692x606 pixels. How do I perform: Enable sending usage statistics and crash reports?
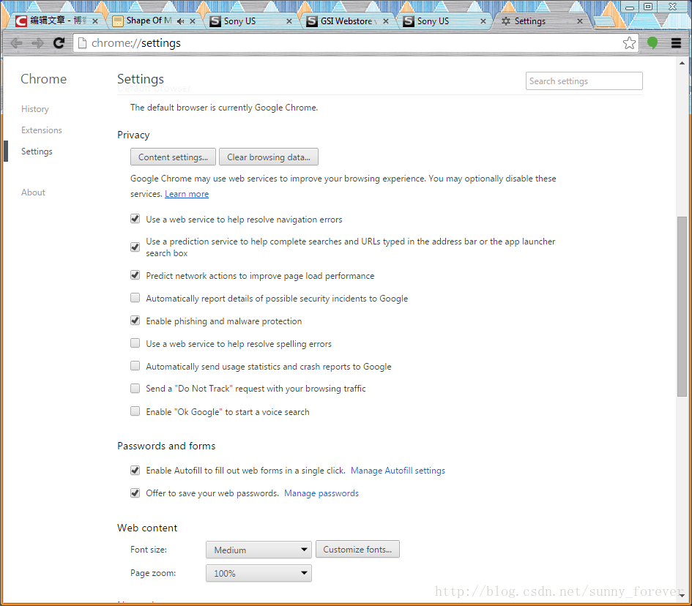click(135, 366)
